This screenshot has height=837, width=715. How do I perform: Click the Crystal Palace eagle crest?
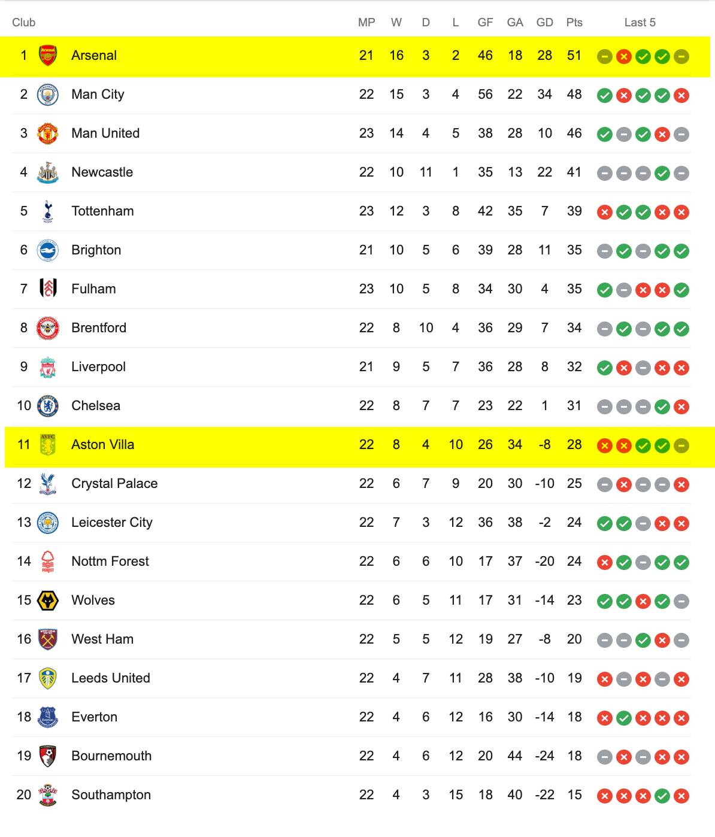click(48, 484)
